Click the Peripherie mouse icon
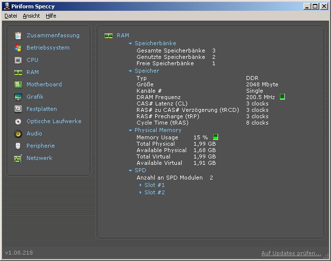 tap(18, 146)
